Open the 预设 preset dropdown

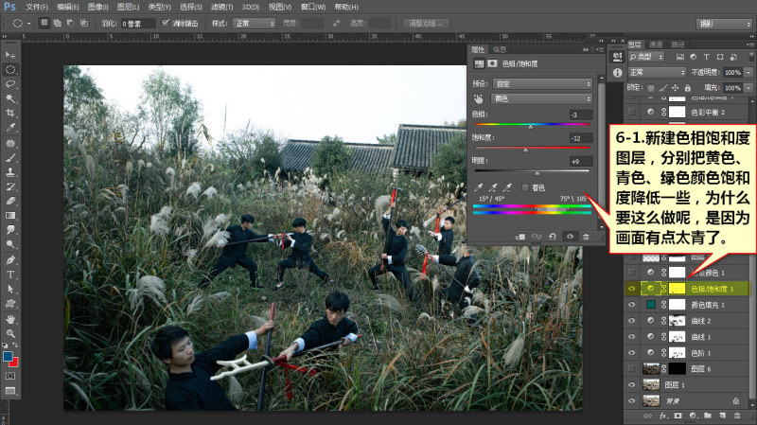click(542, 83)
